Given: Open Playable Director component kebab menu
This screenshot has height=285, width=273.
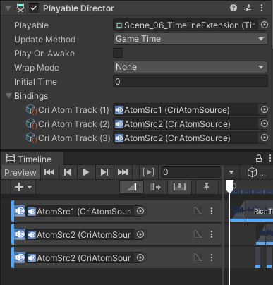Looking at the screenshot, I should pos(262,8).
